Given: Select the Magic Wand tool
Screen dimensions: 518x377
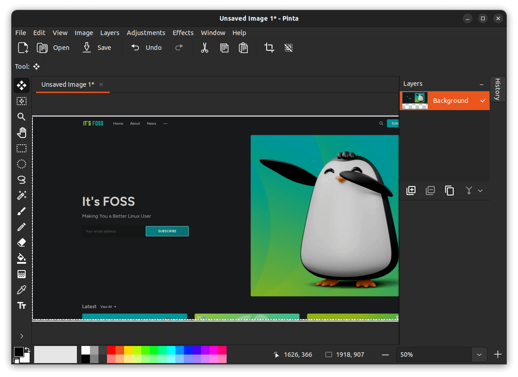Looking at the screenshot, I should (22, 195).
